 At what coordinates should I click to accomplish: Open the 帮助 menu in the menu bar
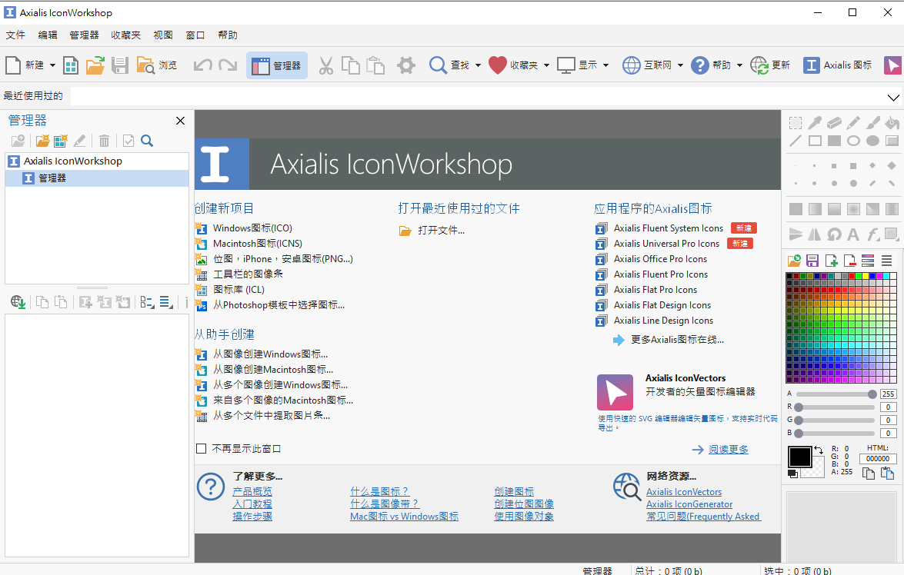point(228,35)
